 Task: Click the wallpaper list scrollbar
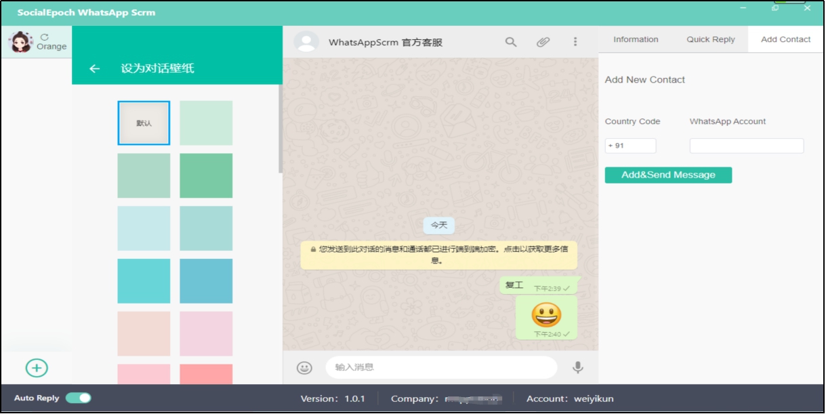281,129
